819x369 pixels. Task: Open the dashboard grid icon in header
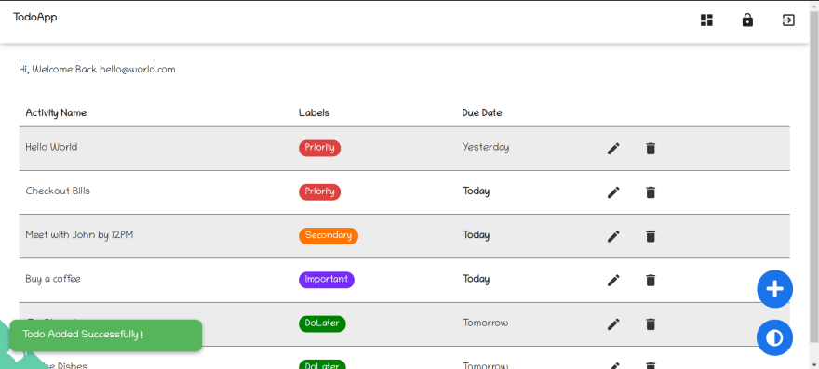(706, 20)
